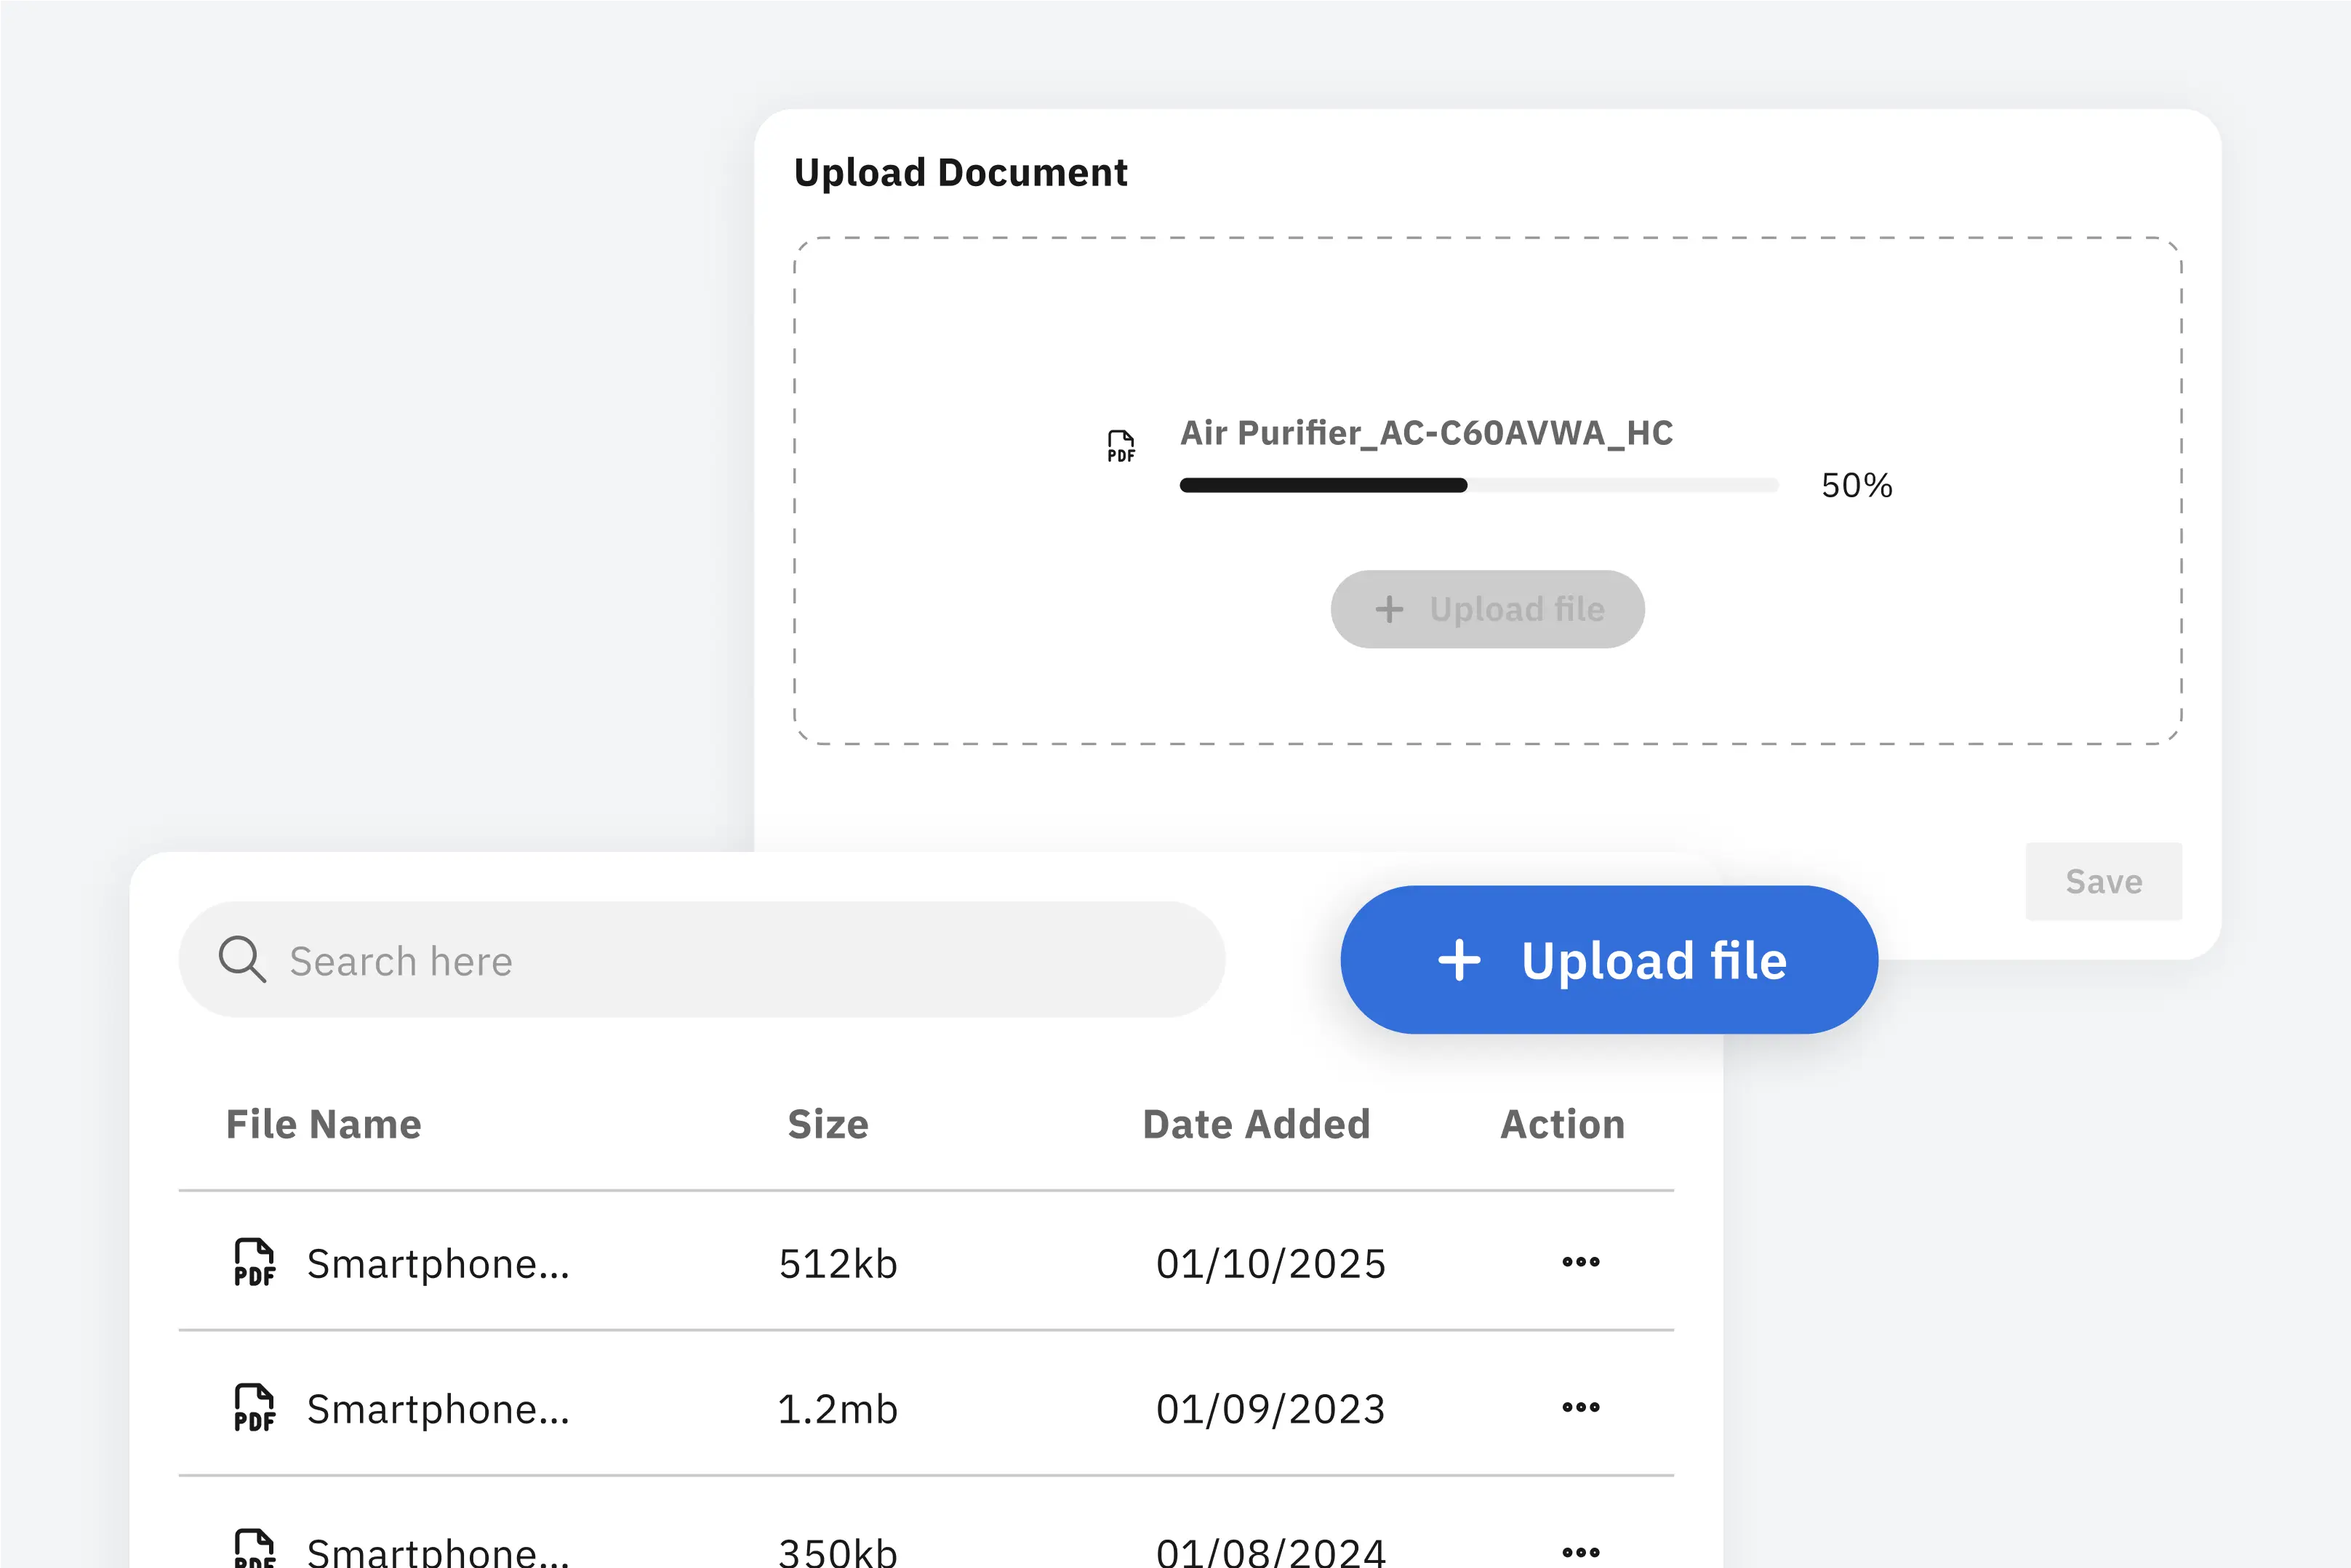Sort by the File Name column header
Screen dimensions: 2351x1568
point(323,1124)
